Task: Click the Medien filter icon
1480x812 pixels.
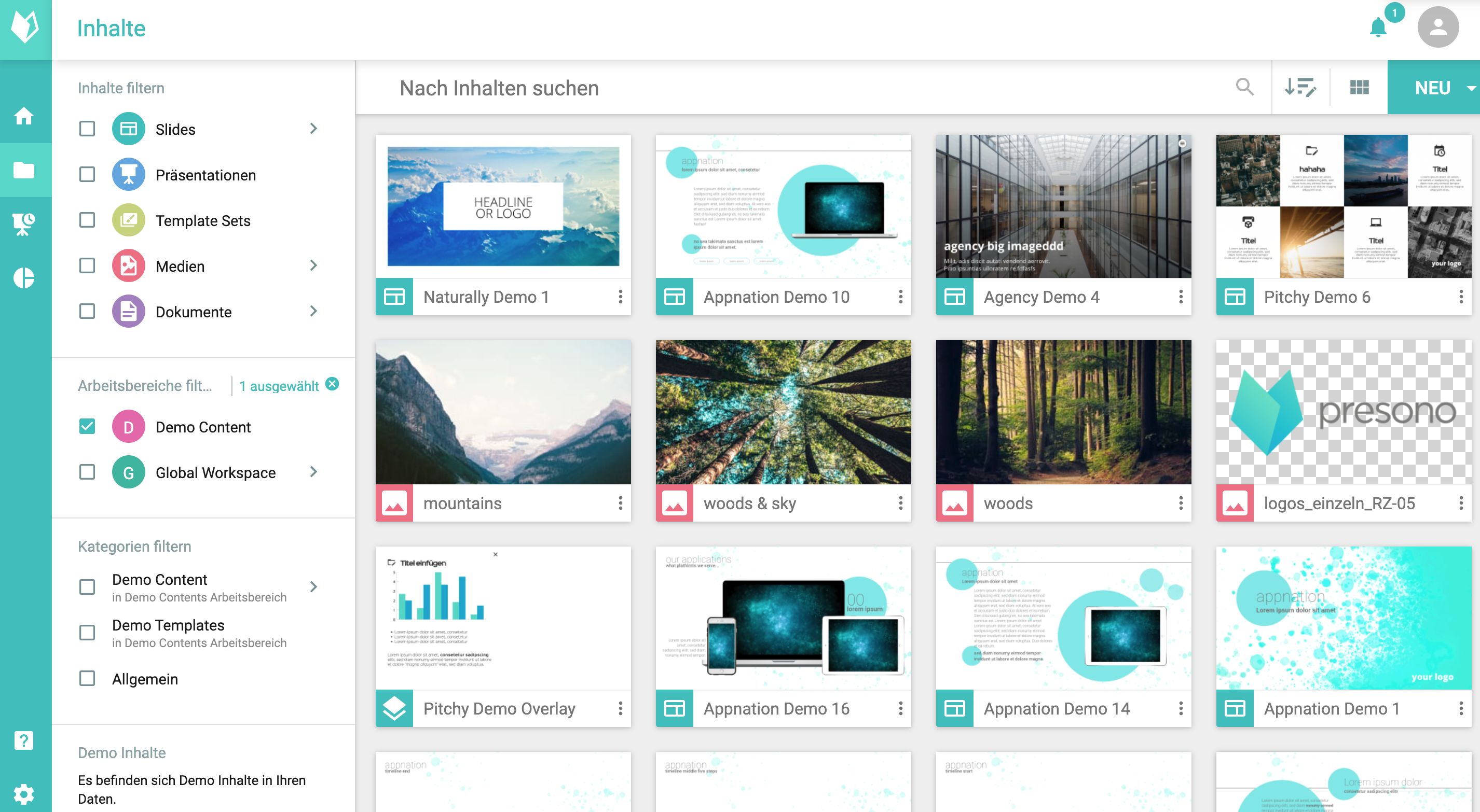Action: pyautogui.click(x=128, y=266)
